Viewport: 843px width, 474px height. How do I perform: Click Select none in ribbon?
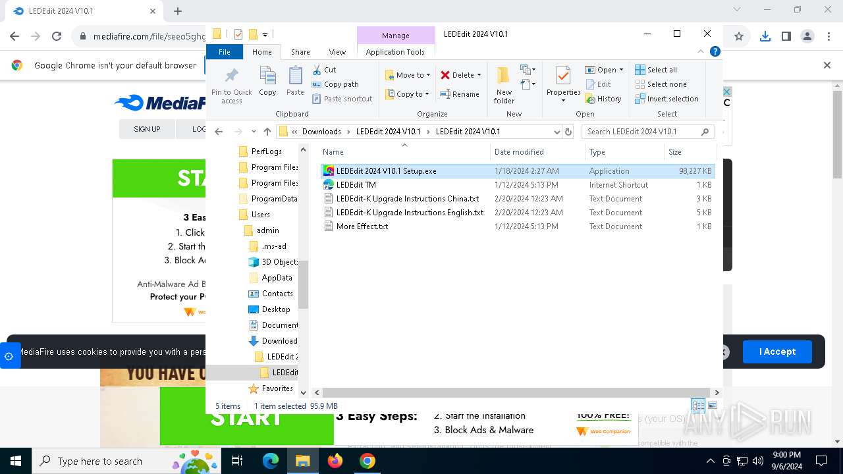point(661,84)
